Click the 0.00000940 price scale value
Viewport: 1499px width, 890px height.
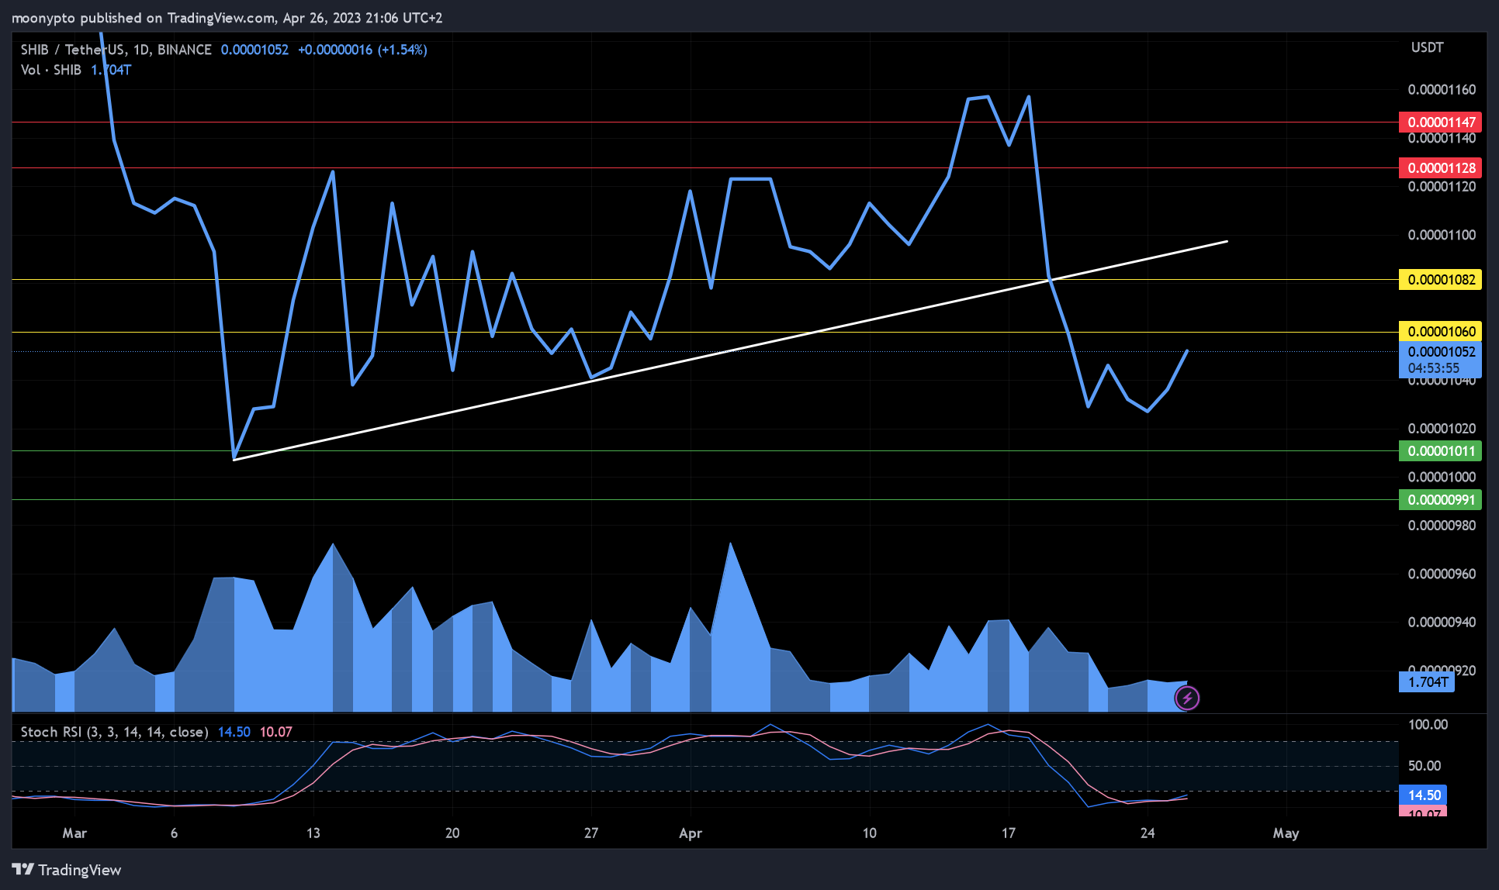point(1442,623)
